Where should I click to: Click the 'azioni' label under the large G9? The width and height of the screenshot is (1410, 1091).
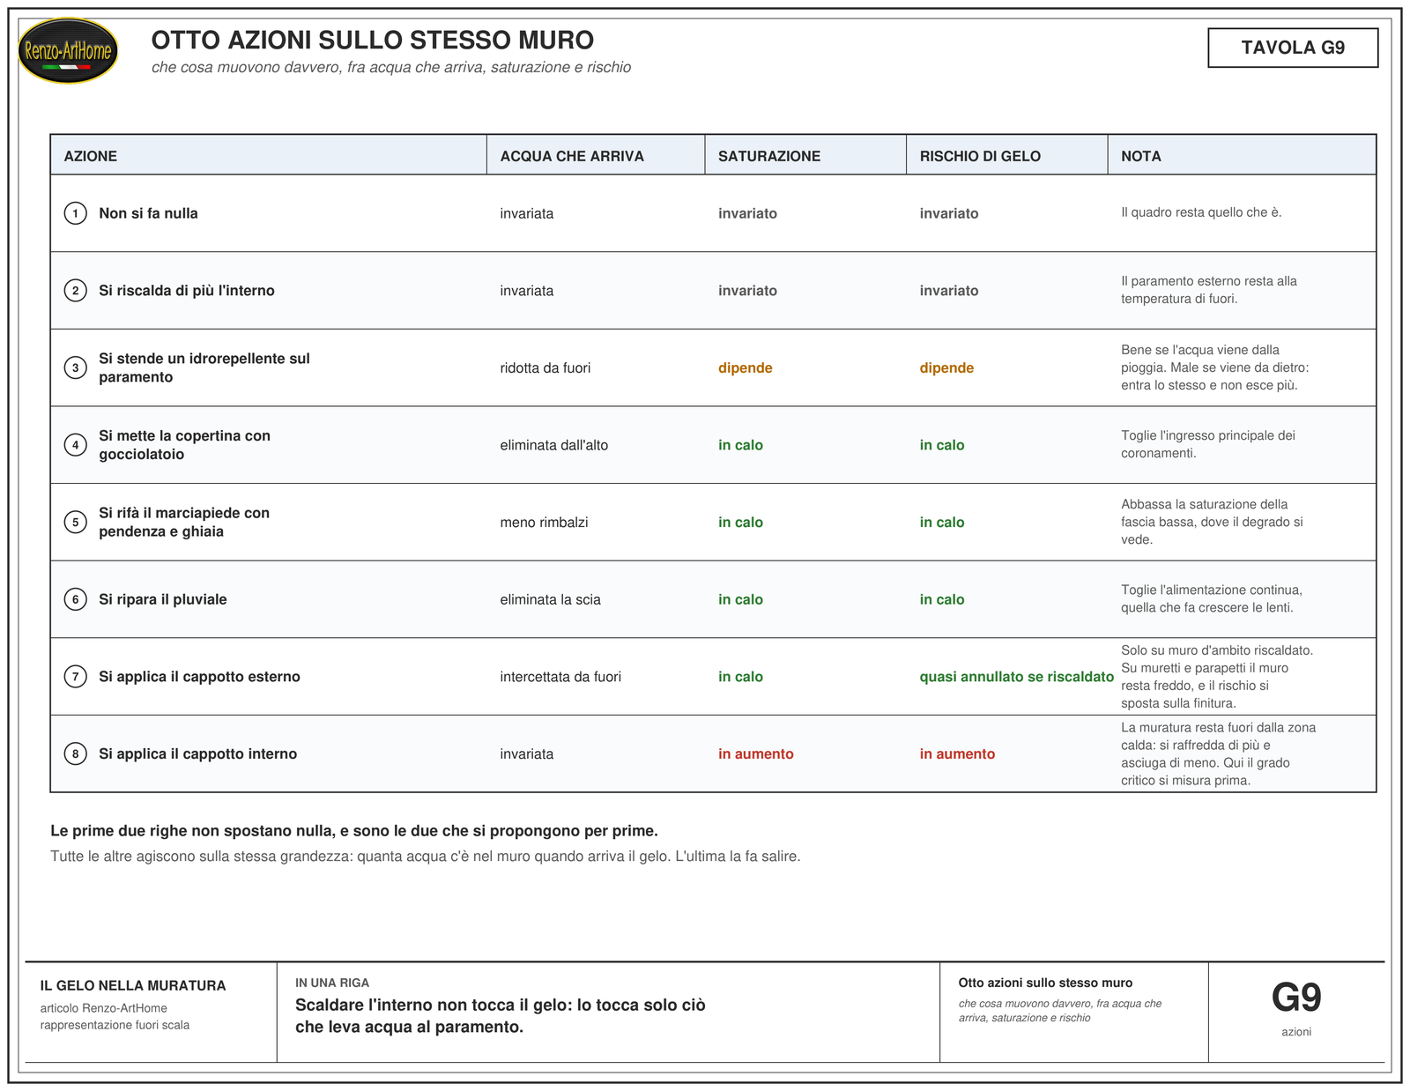click(1296, 1032)
